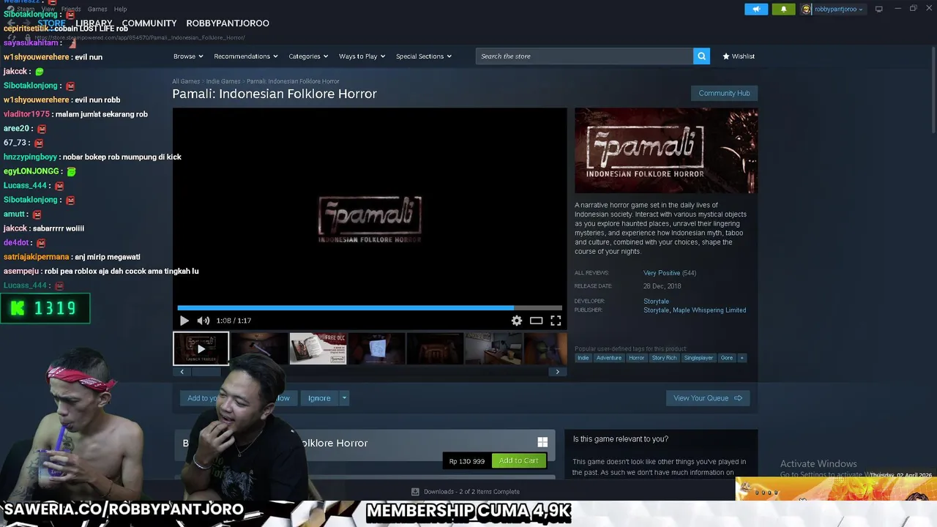This screenshot has height=527, width=937.
Task: Open the Games menu
Action: tap(97, 9)
